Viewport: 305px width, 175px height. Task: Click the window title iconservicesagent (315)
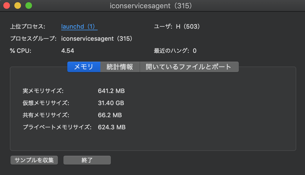(151, 6)
